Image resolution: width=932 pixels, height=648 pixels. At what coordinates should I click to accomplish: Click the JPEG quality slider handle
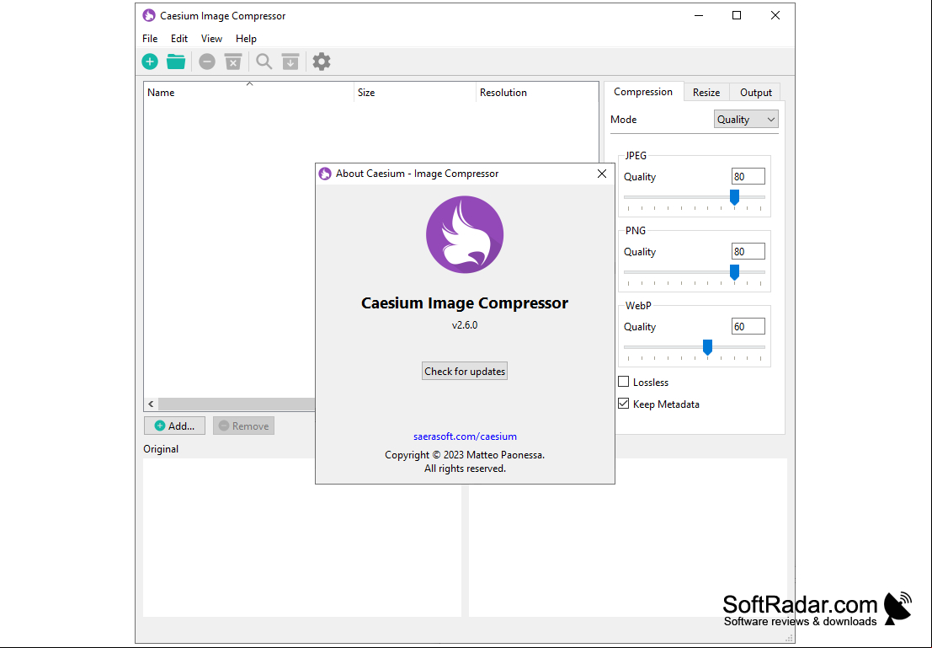point(735,197)
